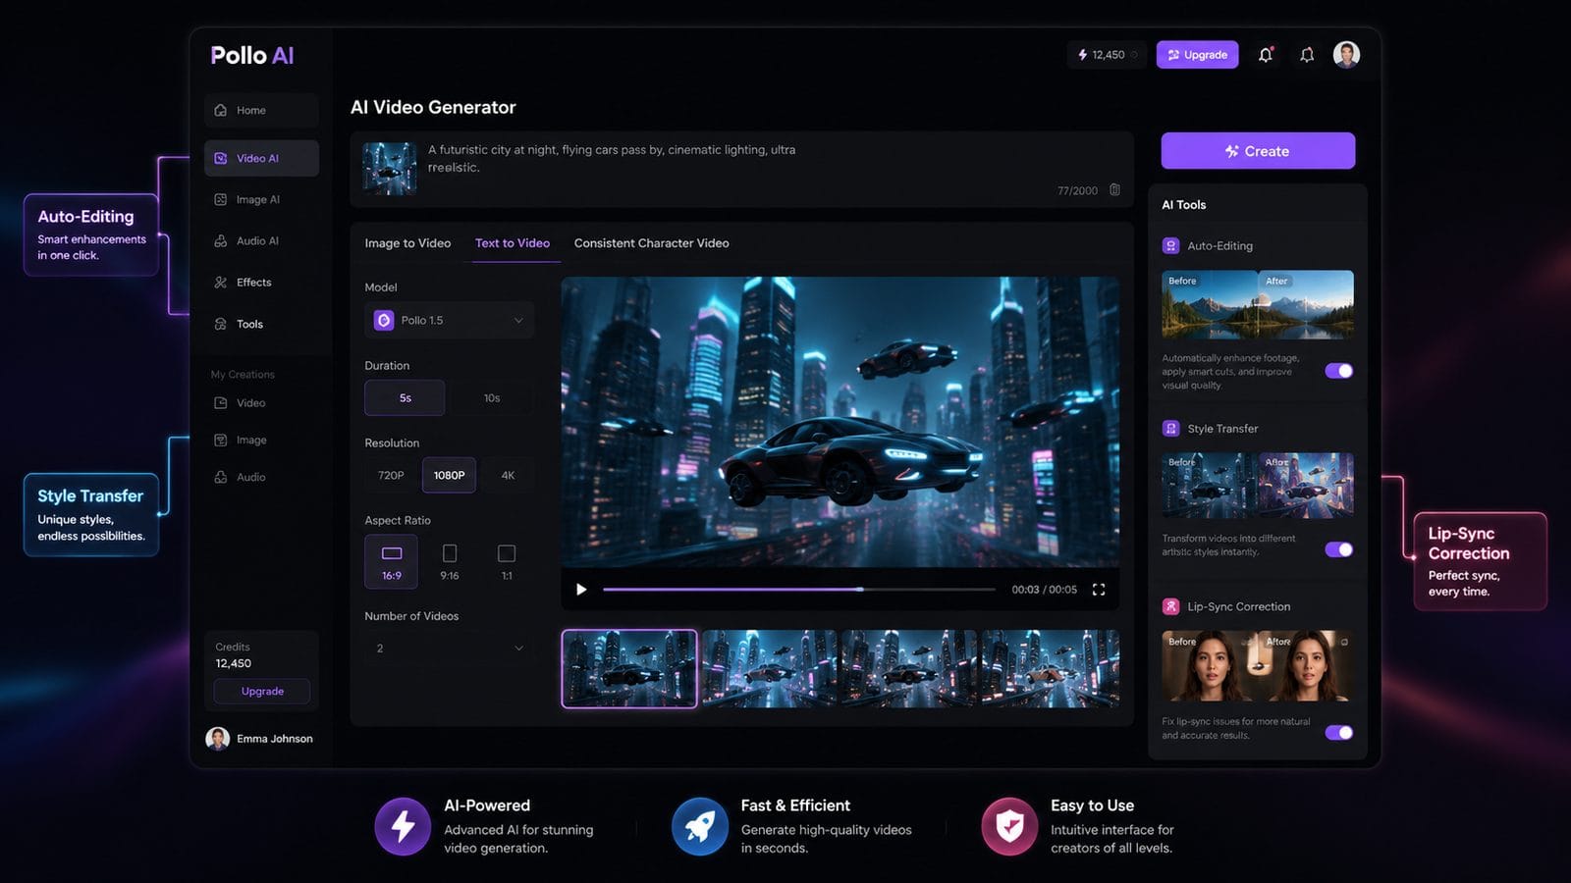This screenshot has height=883, width=1571.
Task: Switch to Consistent Character Video tab
Action: pos(652,243)
